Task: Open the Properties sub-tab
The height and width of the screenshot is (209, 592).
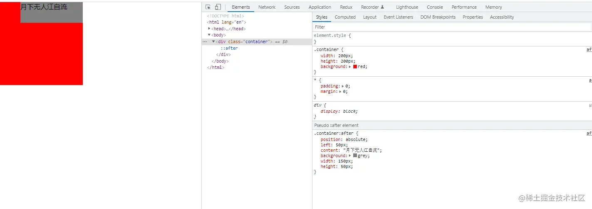Action: pyautogui.click(x=473, y=17)
